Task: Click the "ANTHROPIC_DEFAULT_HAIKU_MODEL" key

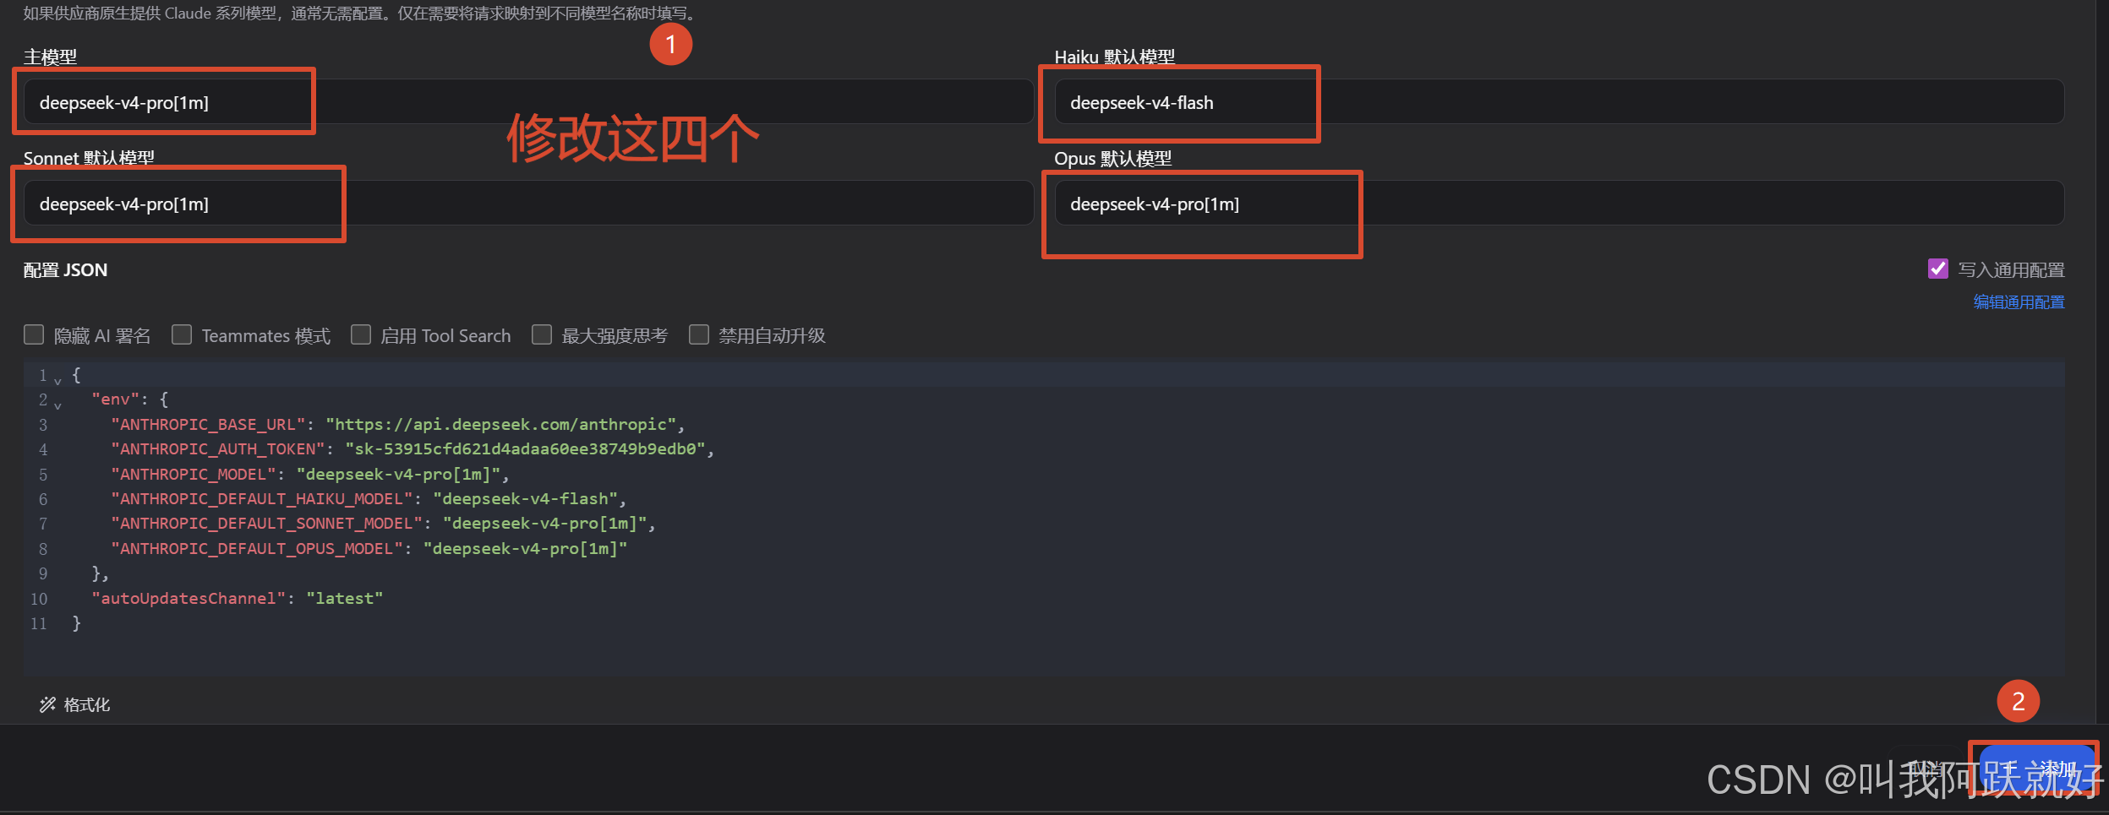Action: [x=262, y=499]
